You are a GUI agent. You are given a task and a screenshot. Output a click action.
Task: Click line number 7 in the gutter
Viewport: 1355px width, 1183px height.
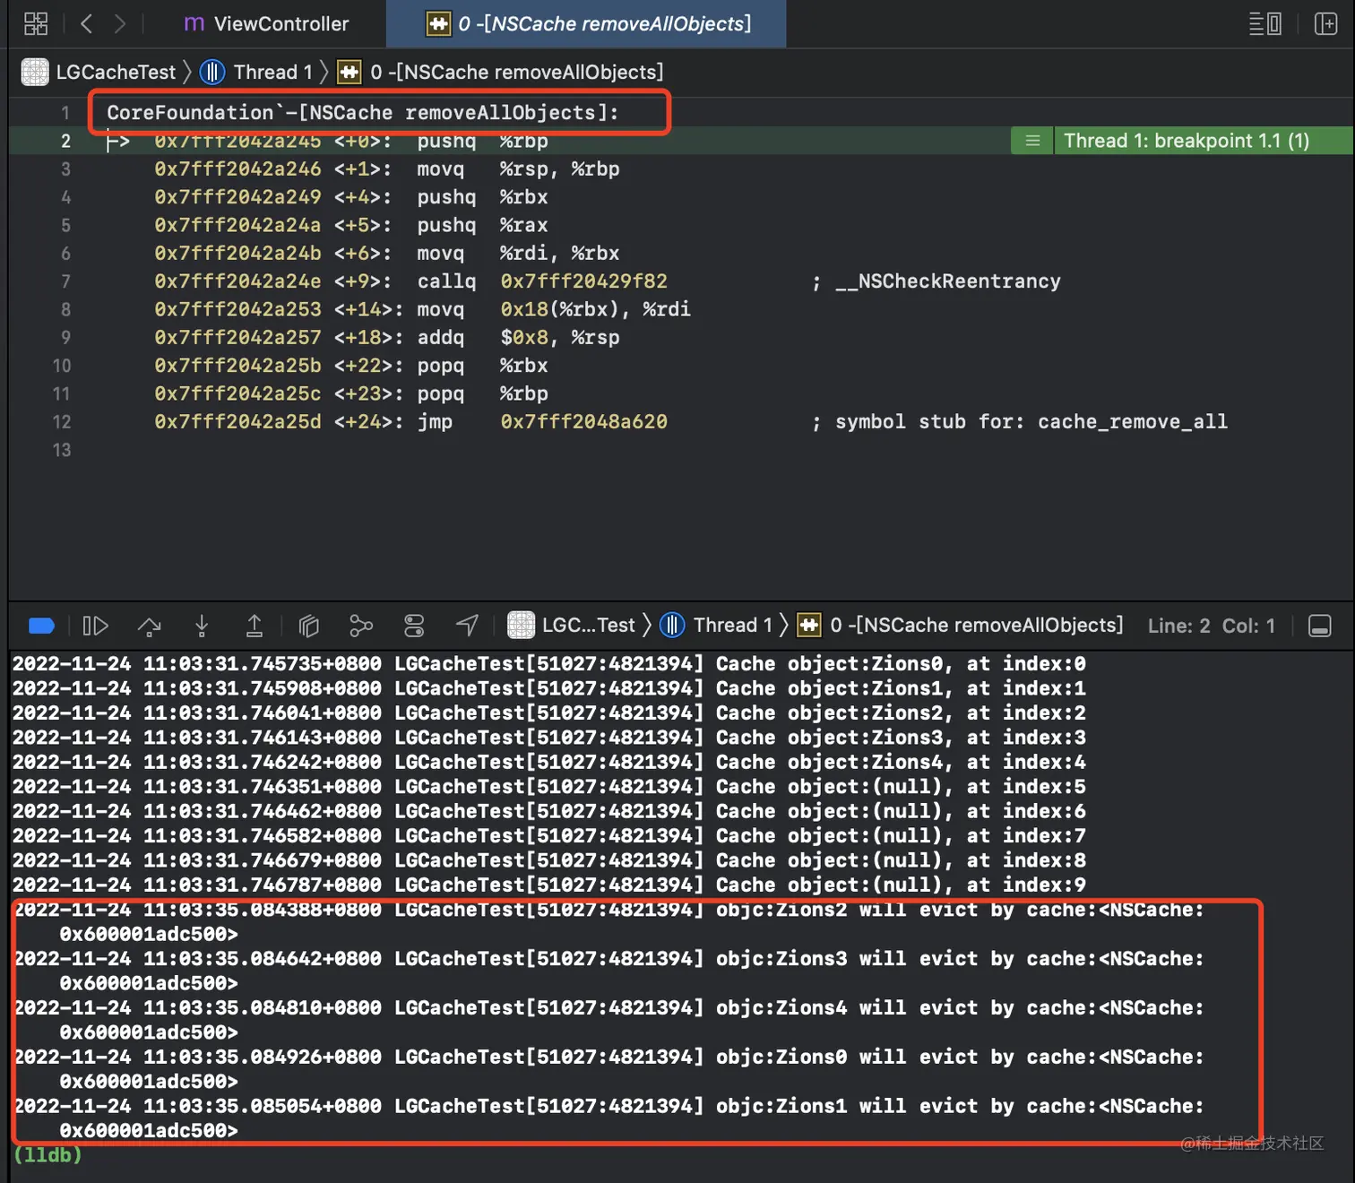[65, 281]
